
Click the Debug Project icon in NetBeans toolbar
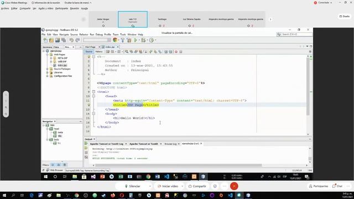[x=143, y=40]
